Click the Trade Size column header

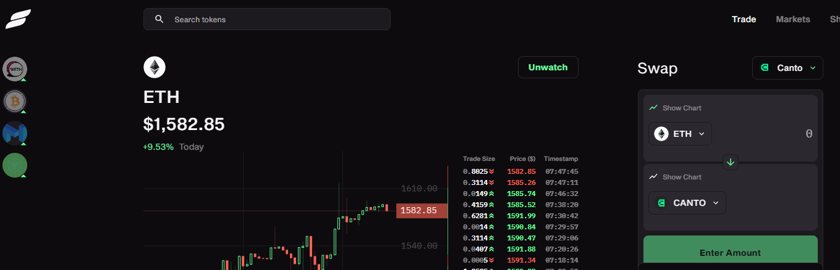tap(479, 159)
